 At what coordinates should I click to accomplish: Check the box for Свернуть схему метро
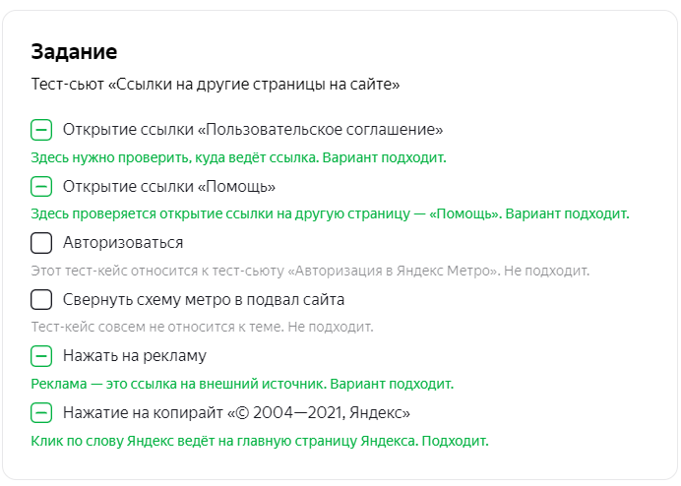(41, 300)
